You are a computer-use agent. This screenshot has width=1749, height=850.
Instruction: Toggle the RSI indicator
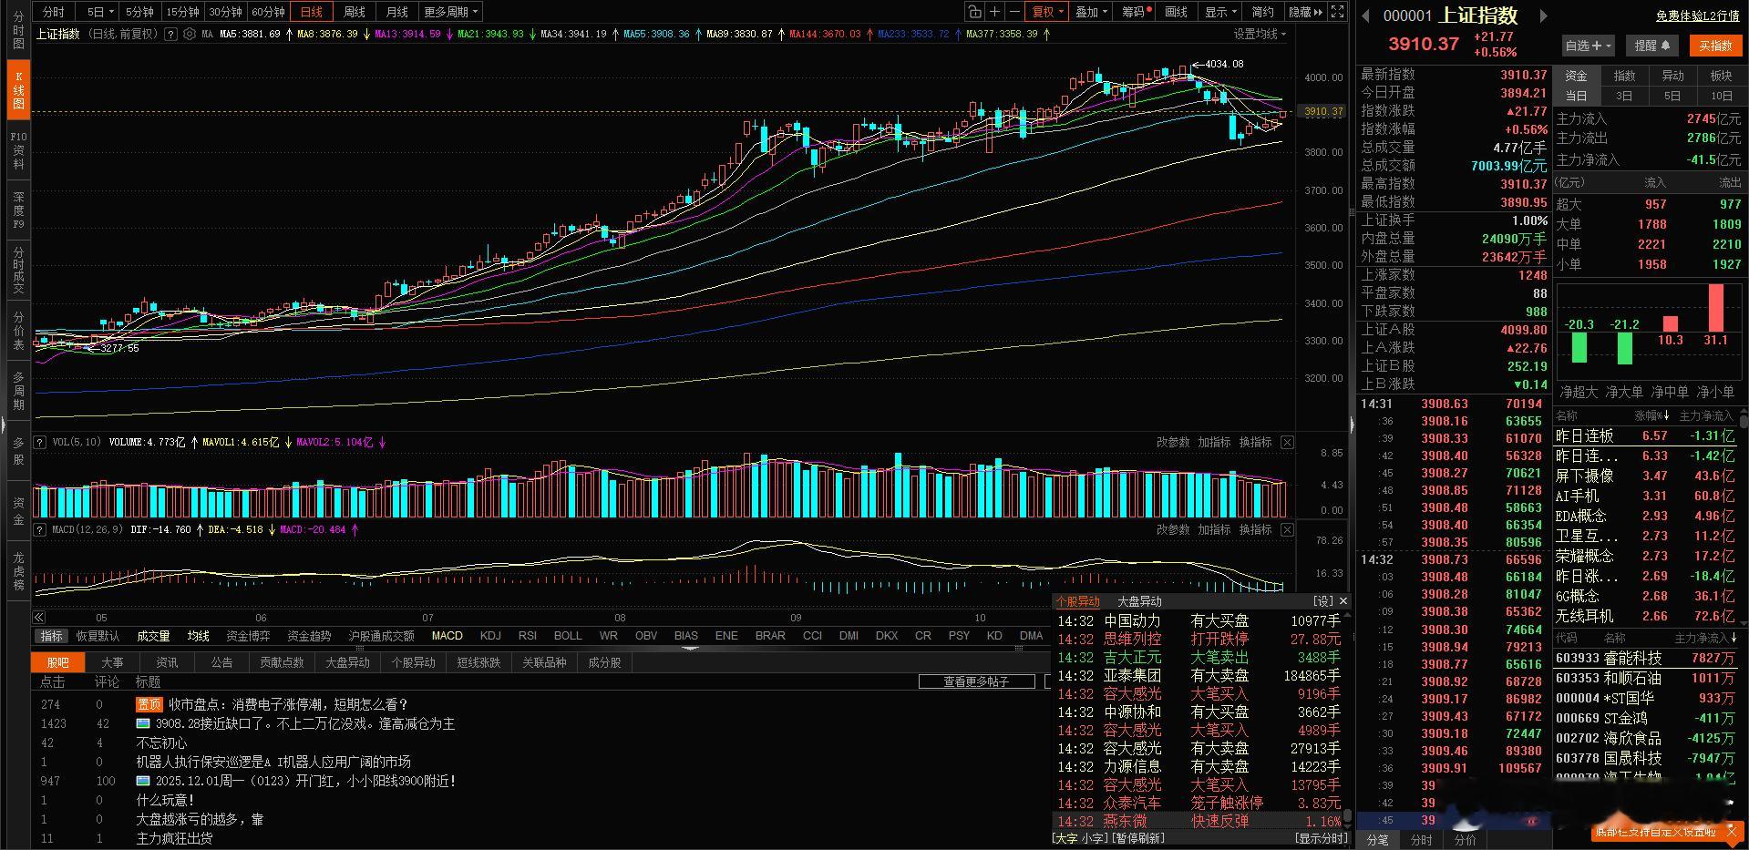click(x=528, y=636)
